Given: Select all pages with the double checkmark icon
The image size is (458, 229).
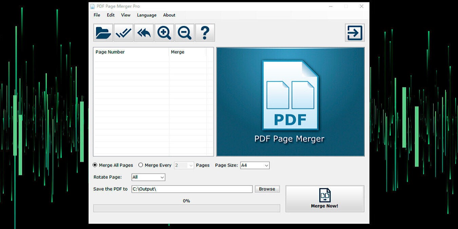Looking at the screenshot, I should point(123,32).
